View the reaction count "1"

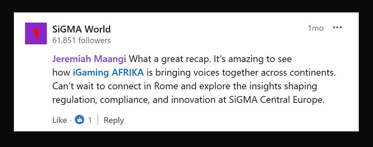[90, 120]
